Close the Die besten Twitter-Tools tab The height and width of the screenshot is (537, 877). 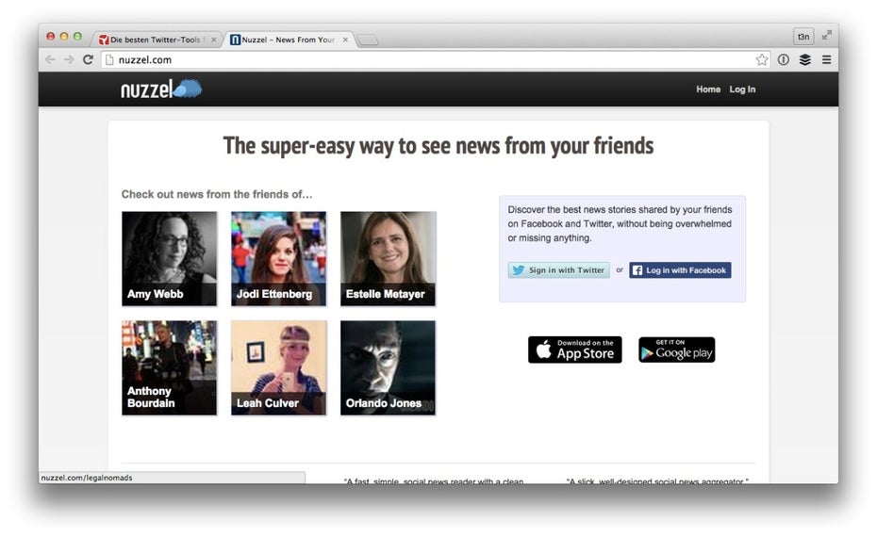tap(214, 40)
